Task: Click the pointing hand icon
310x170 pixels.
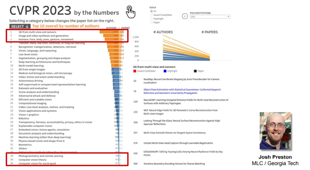Action: (x=130, y=12)
